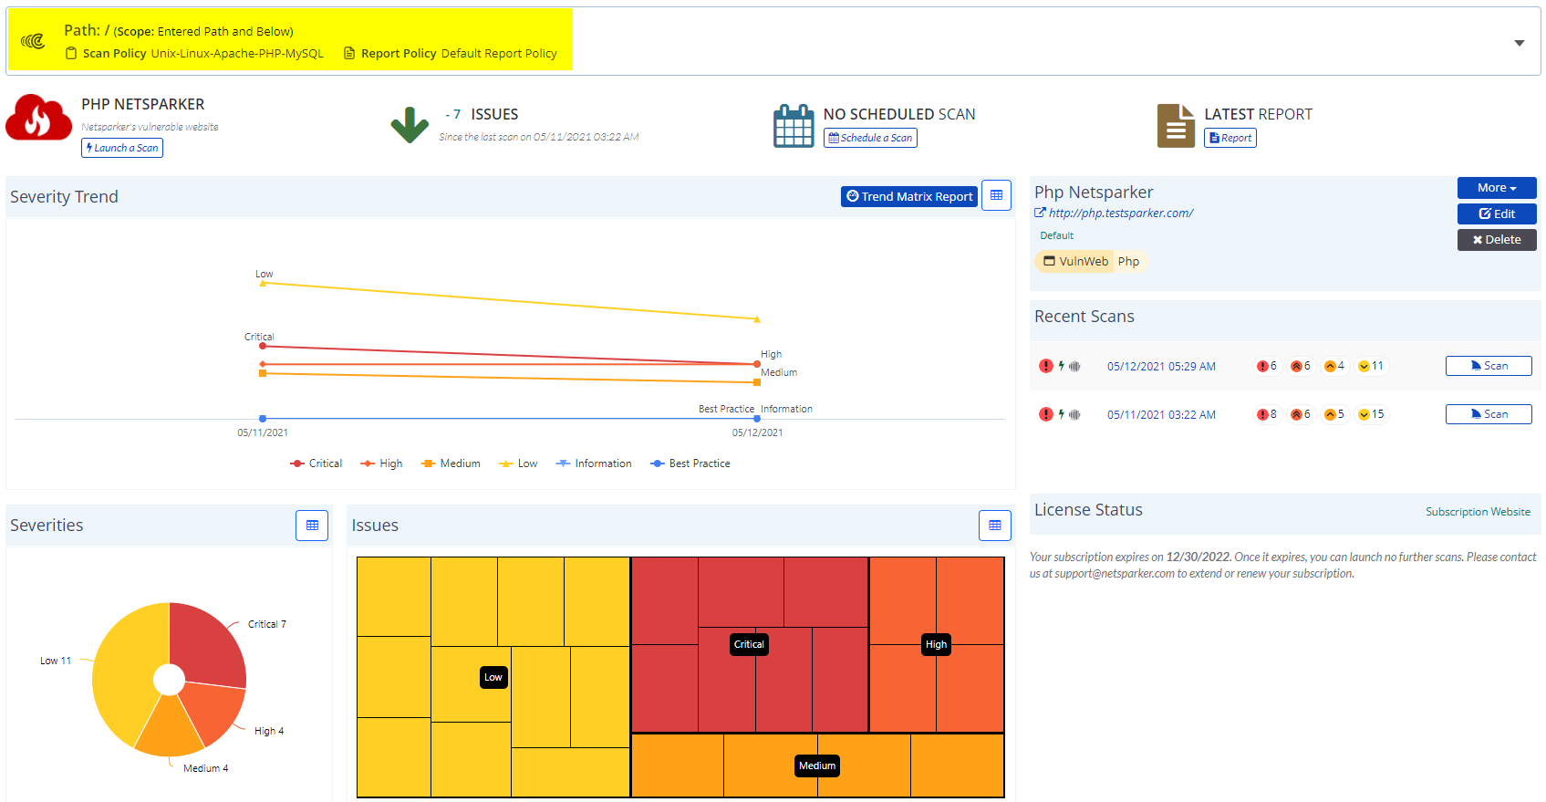Edit the Php Netsparker website
The height and width of the screenshot is (802, 1546).
tap(1497, 214)
